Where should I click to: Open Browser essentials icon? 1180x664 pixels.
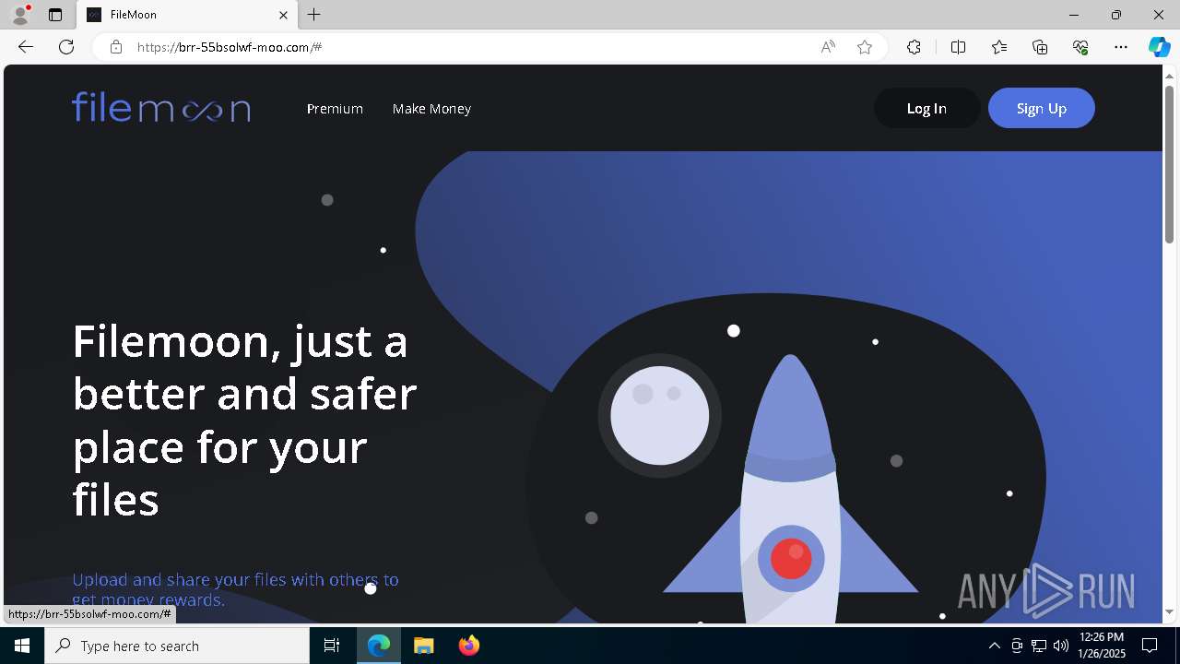pos(1080,47)
